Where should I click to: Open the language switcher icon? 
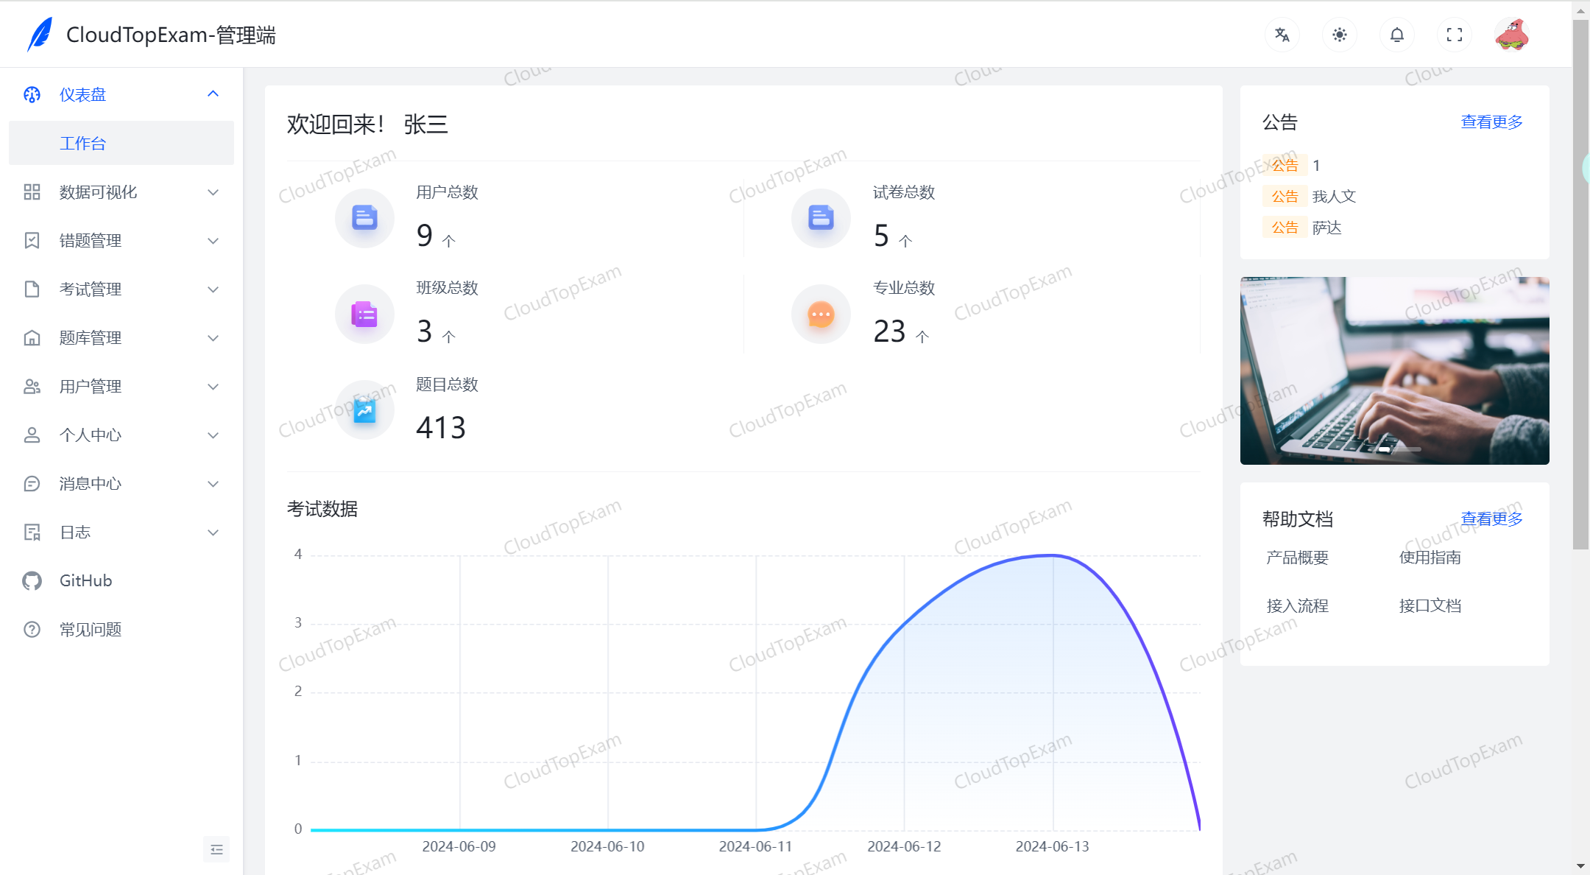coord(1282,35)
